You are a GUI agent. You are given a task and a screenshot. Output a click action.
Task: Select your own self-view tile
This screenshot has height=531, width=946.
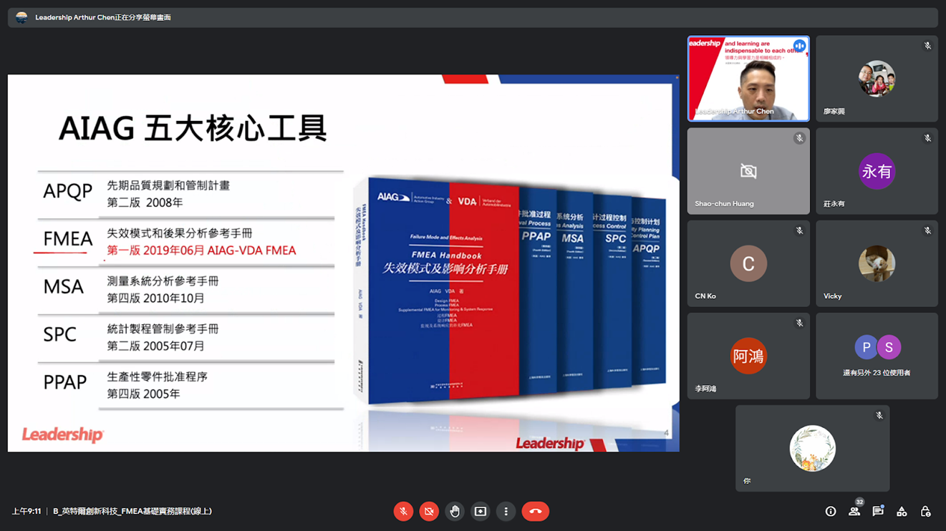[x=812, y=448]
